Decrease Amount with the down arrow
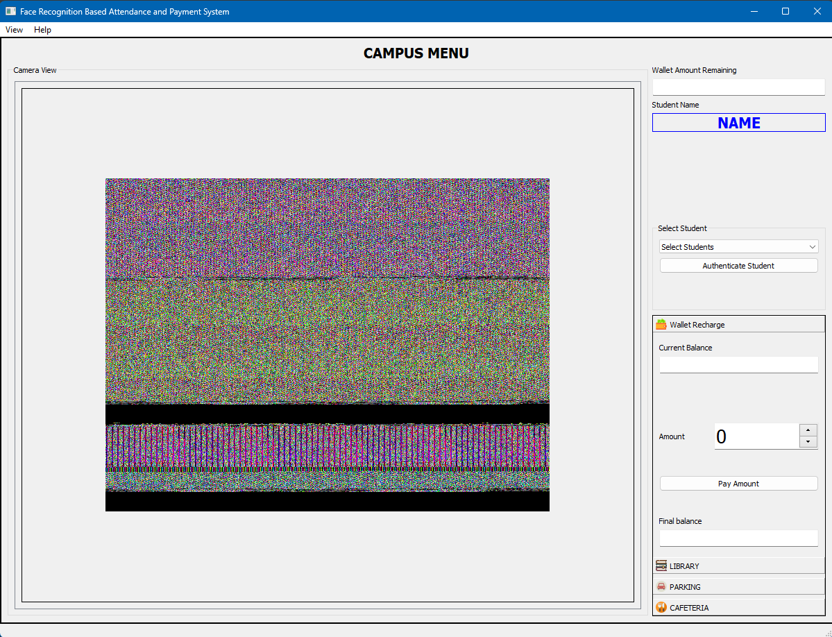The image size is (832, 637). (808, 442)
